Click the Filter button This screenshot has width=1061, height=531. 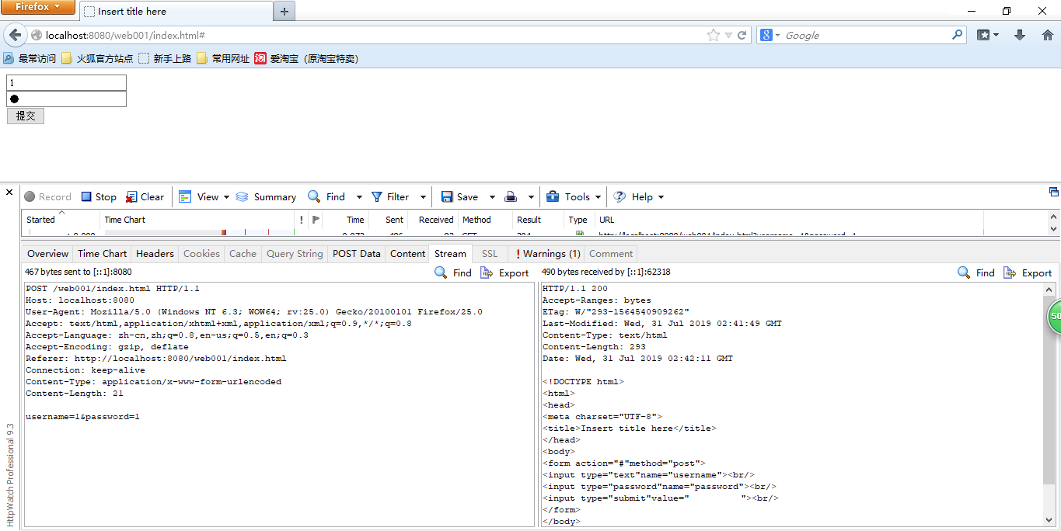coord(390,197)
